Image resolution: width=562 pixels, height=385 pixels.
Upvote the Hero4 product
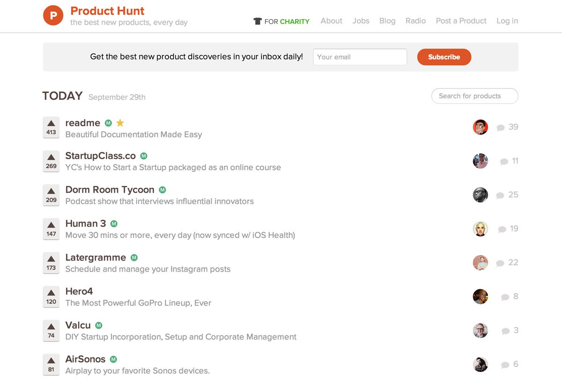coord(51,297)
